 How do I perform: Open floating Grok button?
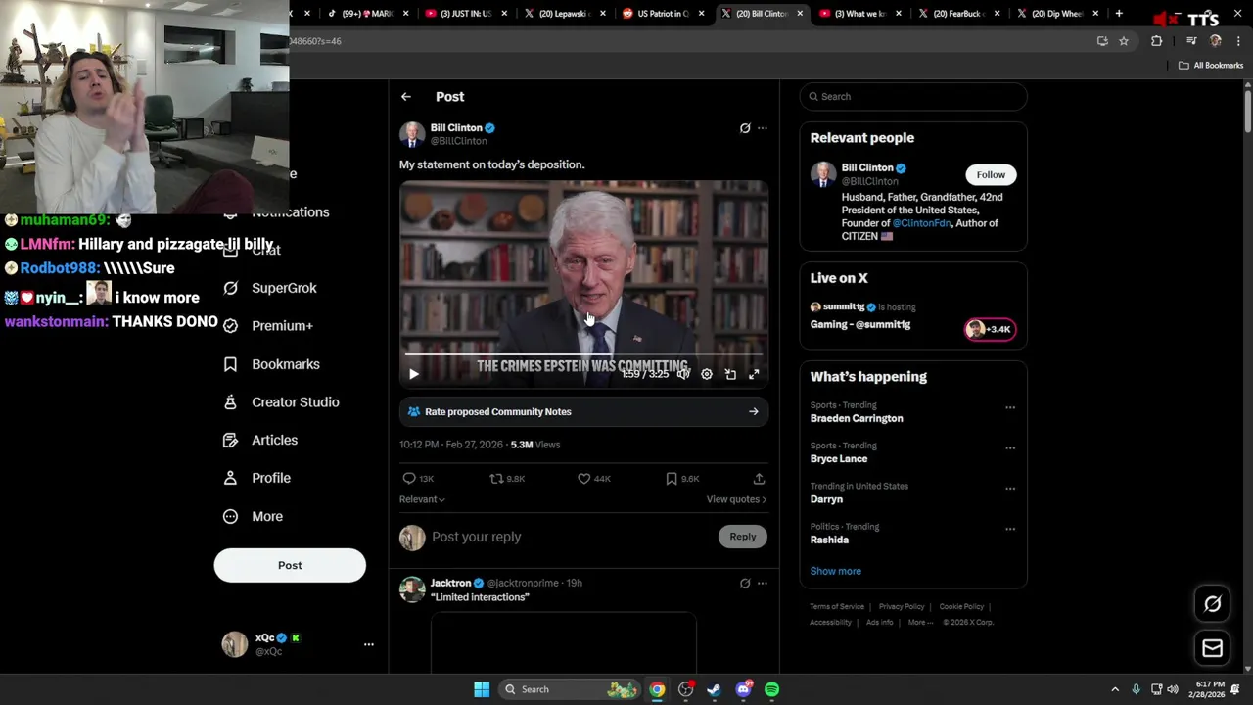tap(1212, 604)
